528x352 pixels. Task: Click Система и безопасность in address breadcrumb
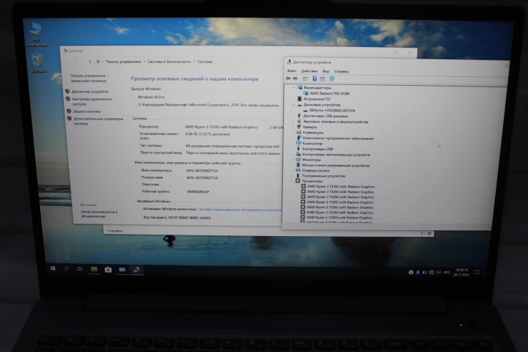[x=167, y=62]
